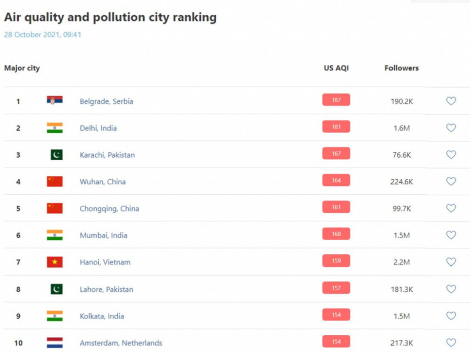
Task: Click the 164 AQI badge for Wuhan
Action: [x=336, y=181]
